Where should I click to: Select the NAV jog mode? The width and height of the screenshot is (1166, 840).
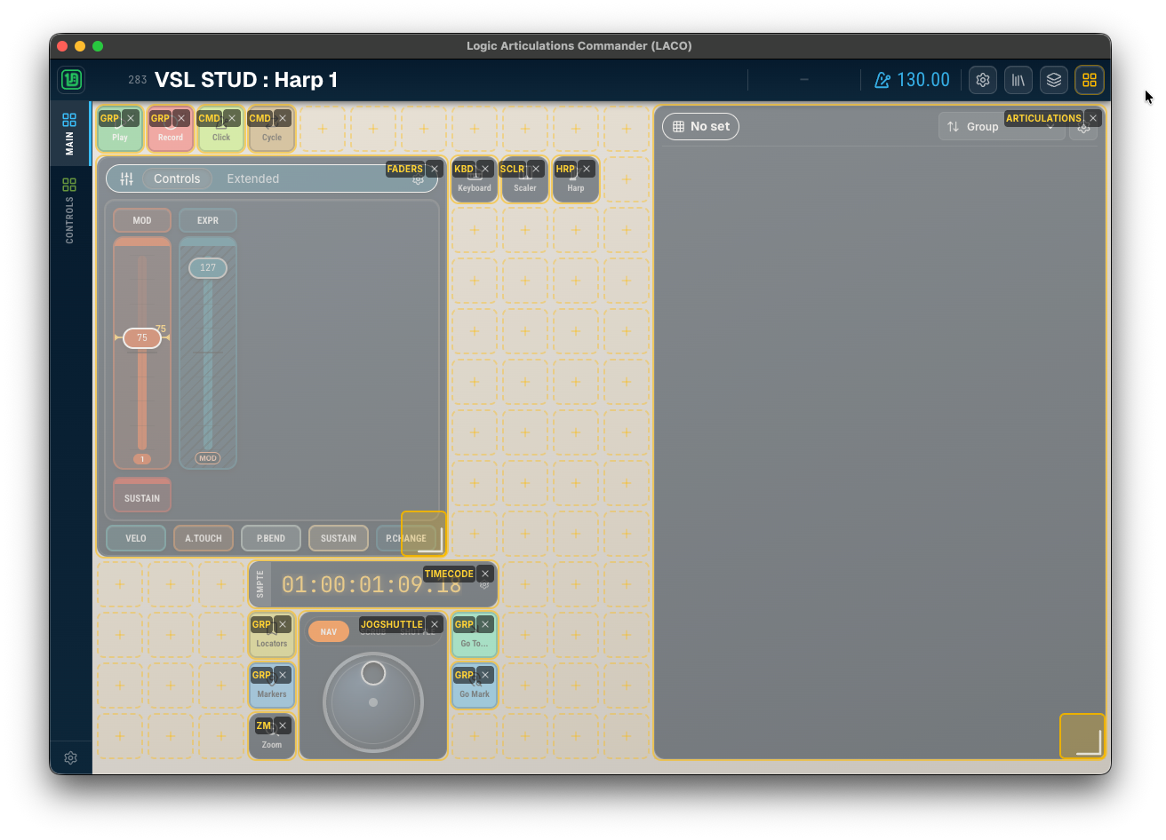(329, 631)
